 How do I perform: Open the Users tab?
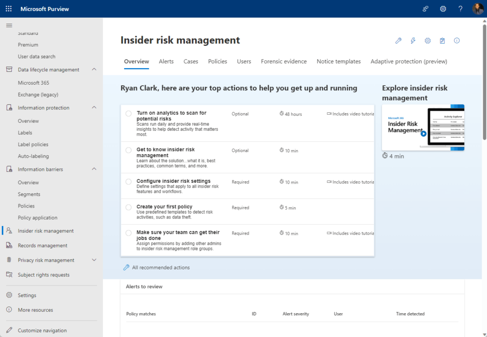(x=244, y=61)
